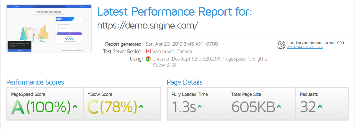355x129 pixels.
Task: Click the 'PageSpeed Score' label
Action: point(28,94)
